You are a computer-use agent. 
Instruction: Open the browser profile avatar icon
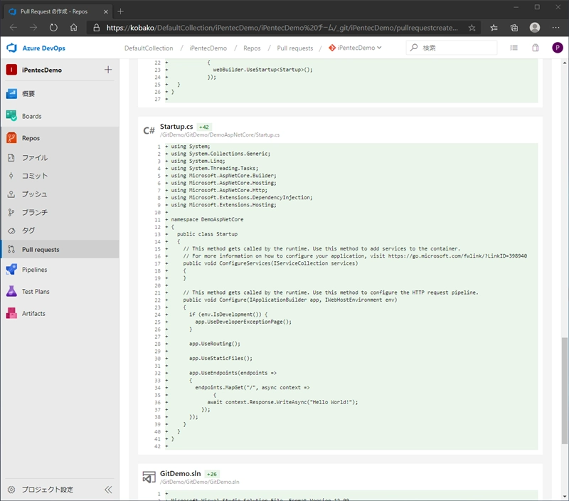pos(535,28)
